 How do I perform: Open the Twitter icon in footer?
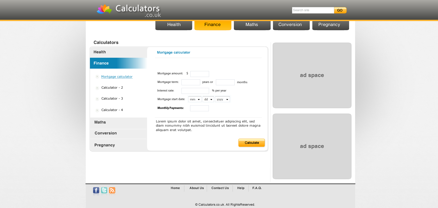(x=104, y=190)
